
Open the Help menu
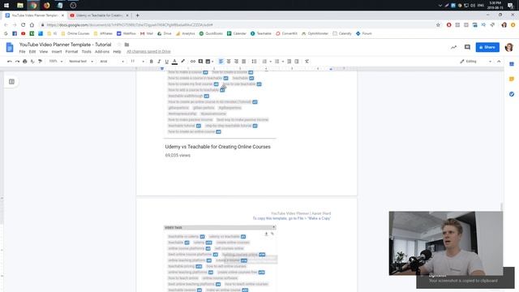[x=117, y=52]
